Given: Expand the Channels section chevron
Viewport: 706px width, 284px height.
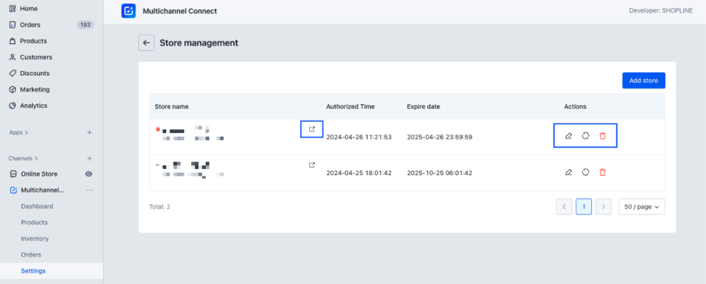Looking at the screenshot, I should point(36,158).
